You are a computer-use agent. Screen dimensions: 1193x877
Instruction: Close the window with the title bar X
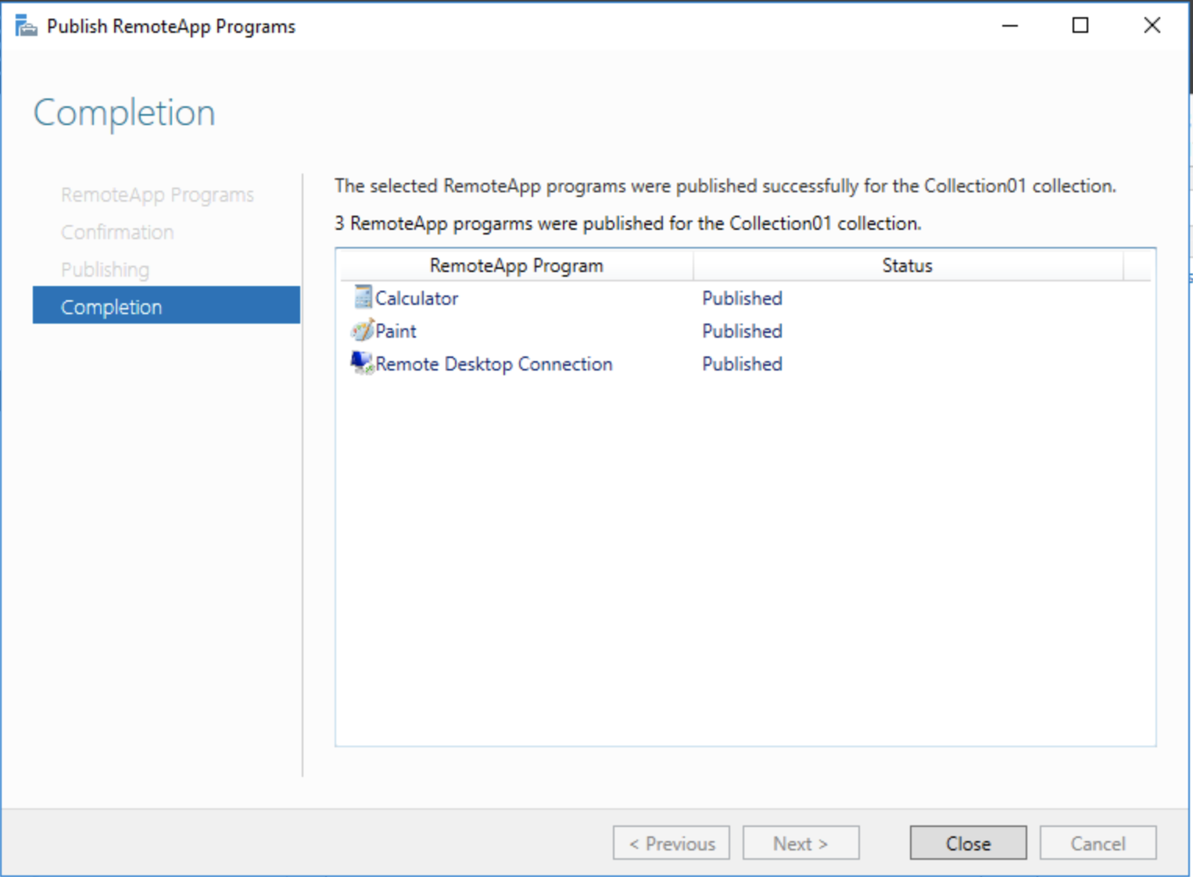(1152, 26)
